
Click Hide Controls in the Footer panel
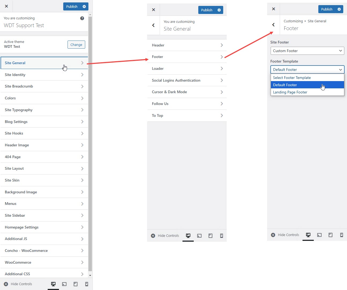point(285,235)
